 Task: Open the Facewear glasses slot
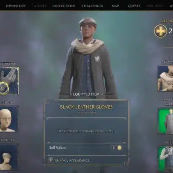pos(9,119)
